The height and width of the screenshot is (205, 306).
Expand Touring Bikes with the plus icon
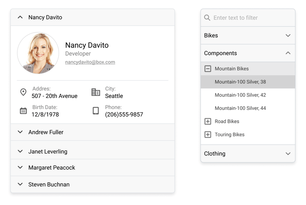click(x=208, y=135)
